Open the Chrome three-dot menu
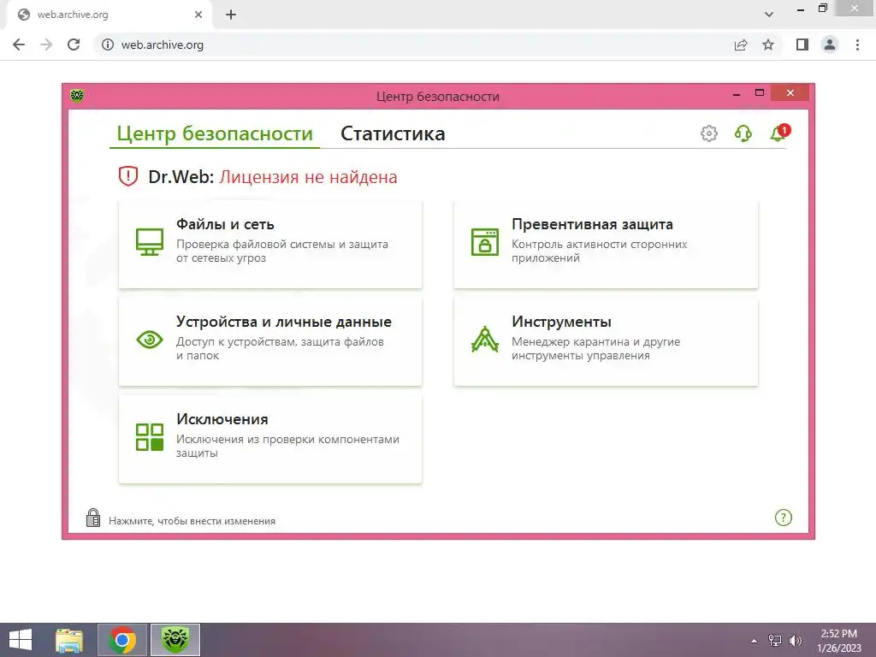The width and height of the screenshot is (876, 657). point(857,44)
